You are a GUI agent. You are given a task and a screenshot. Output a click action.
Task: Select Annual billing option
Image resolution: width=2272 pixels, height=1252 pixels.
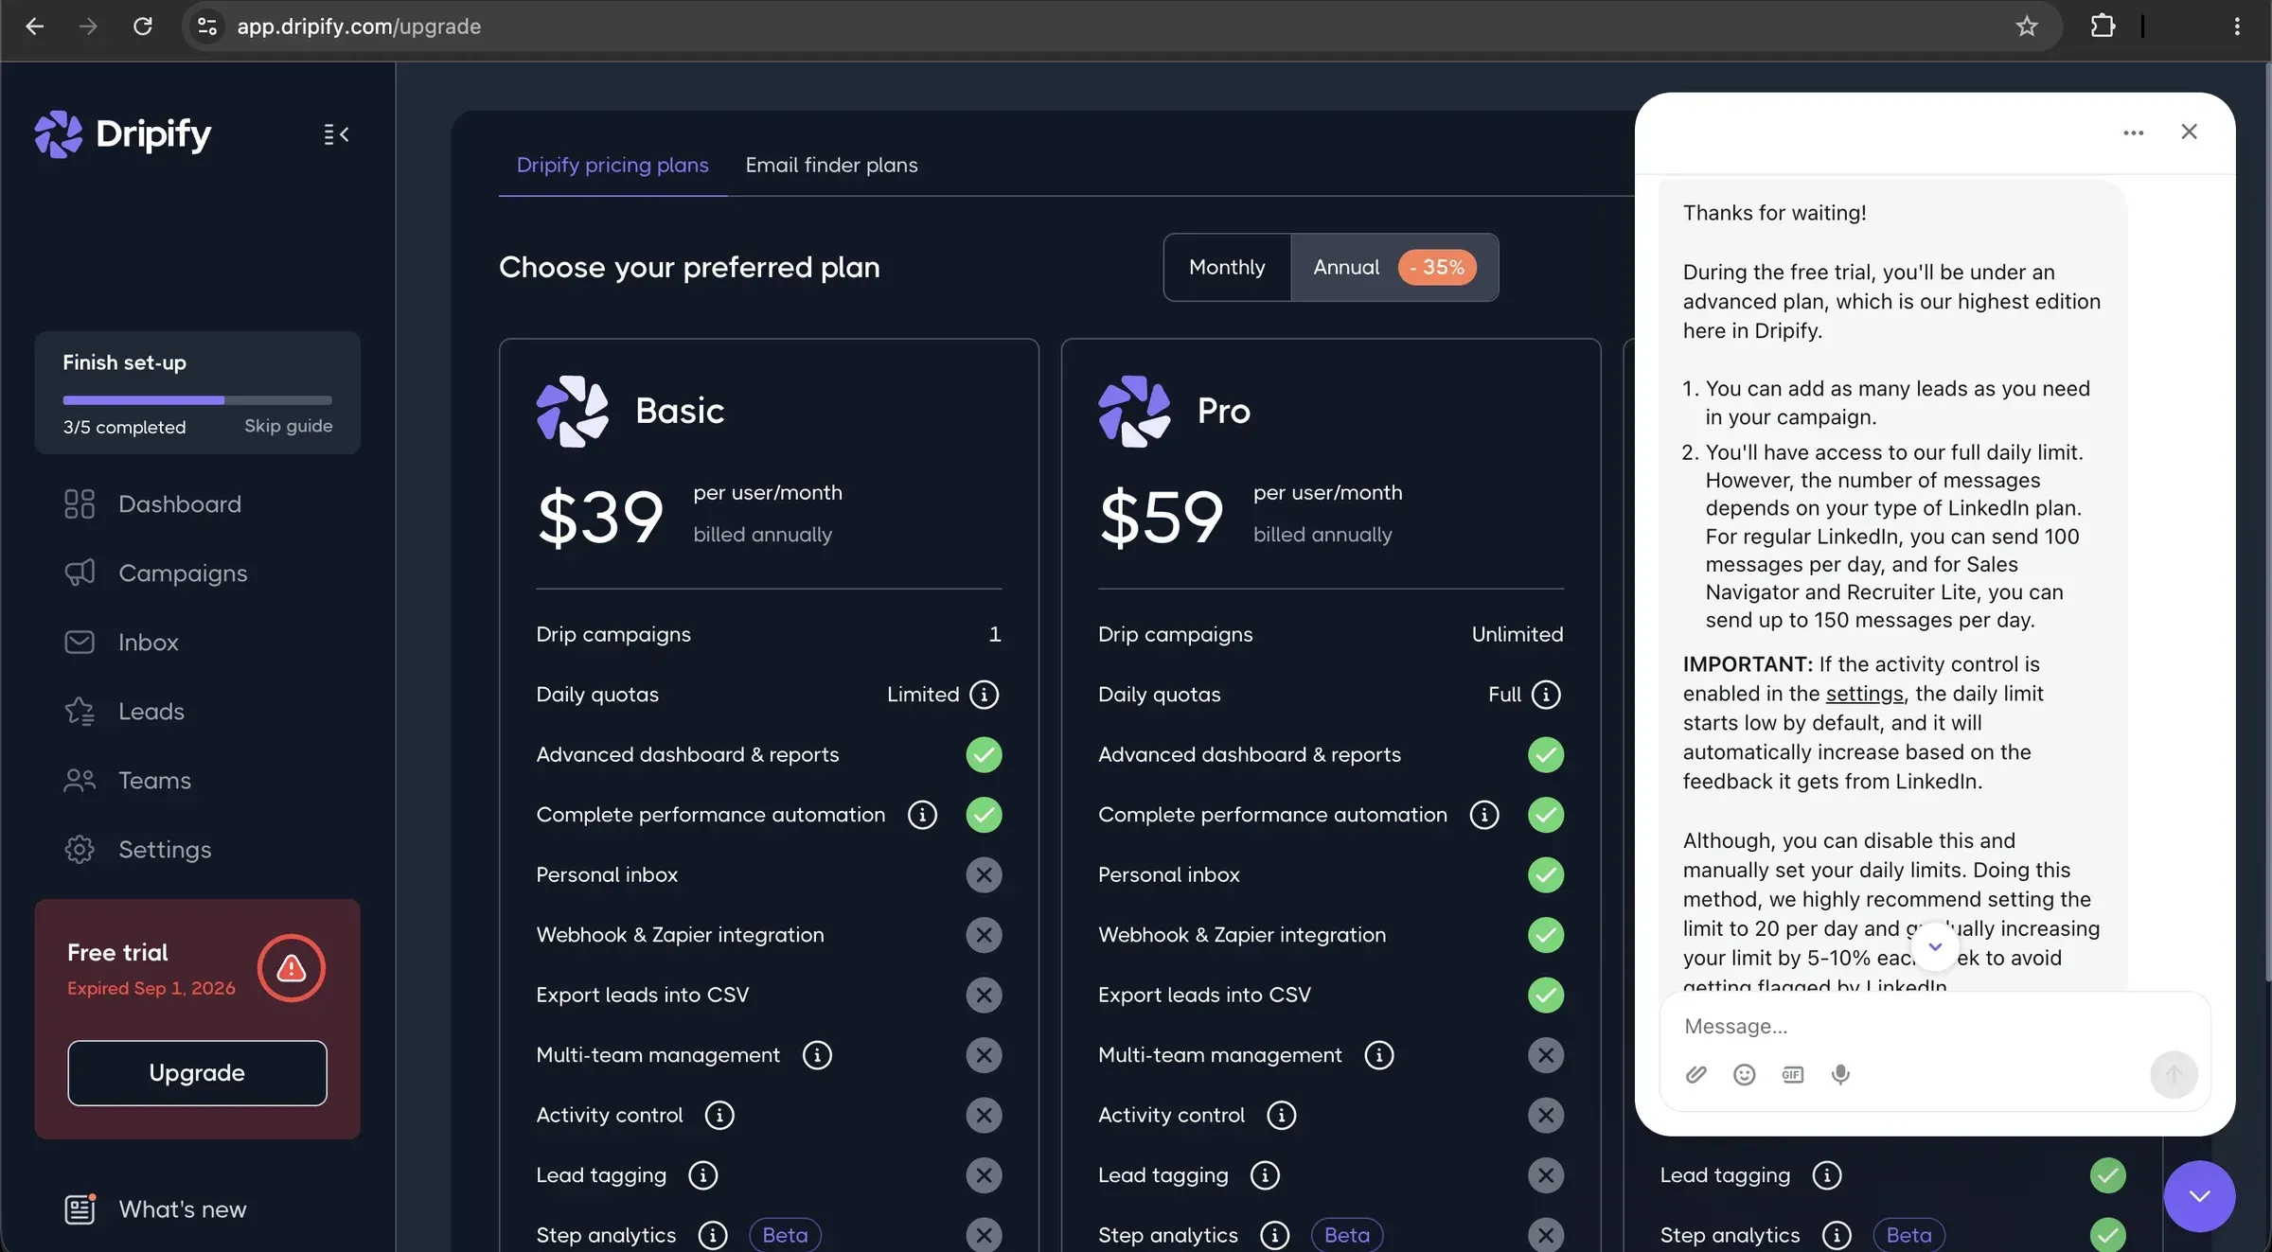click(1394, 268)
